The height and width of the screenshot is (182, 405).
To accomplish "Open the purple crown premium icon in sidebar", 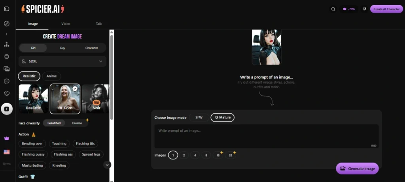I will (x=7, y=139).
